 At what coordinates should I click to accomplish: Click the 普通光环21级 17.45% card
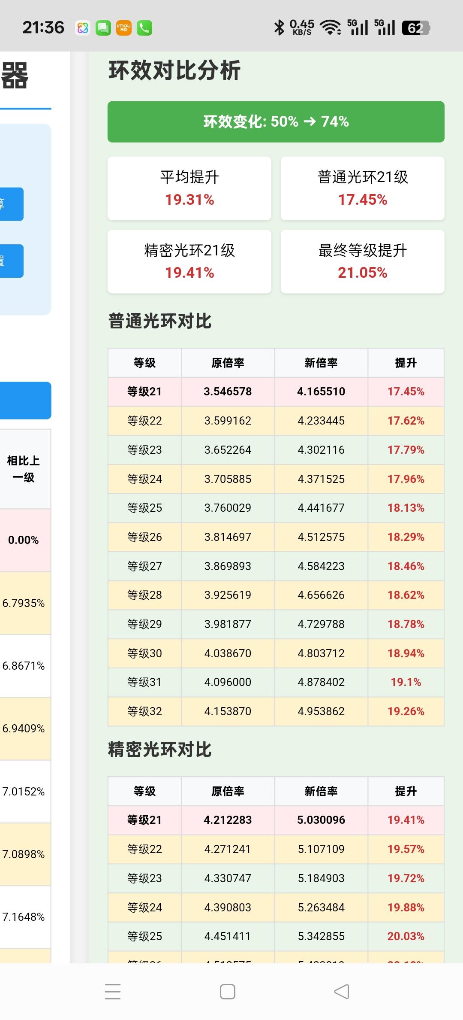[x=363, y=188]
